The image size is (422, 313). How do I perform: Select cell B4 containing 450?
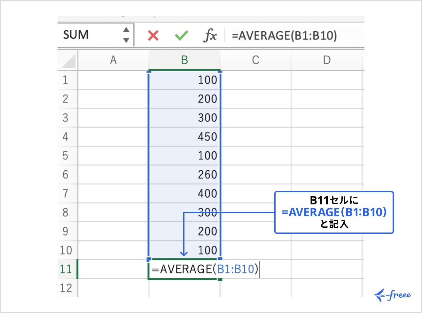tap(184, 137)
